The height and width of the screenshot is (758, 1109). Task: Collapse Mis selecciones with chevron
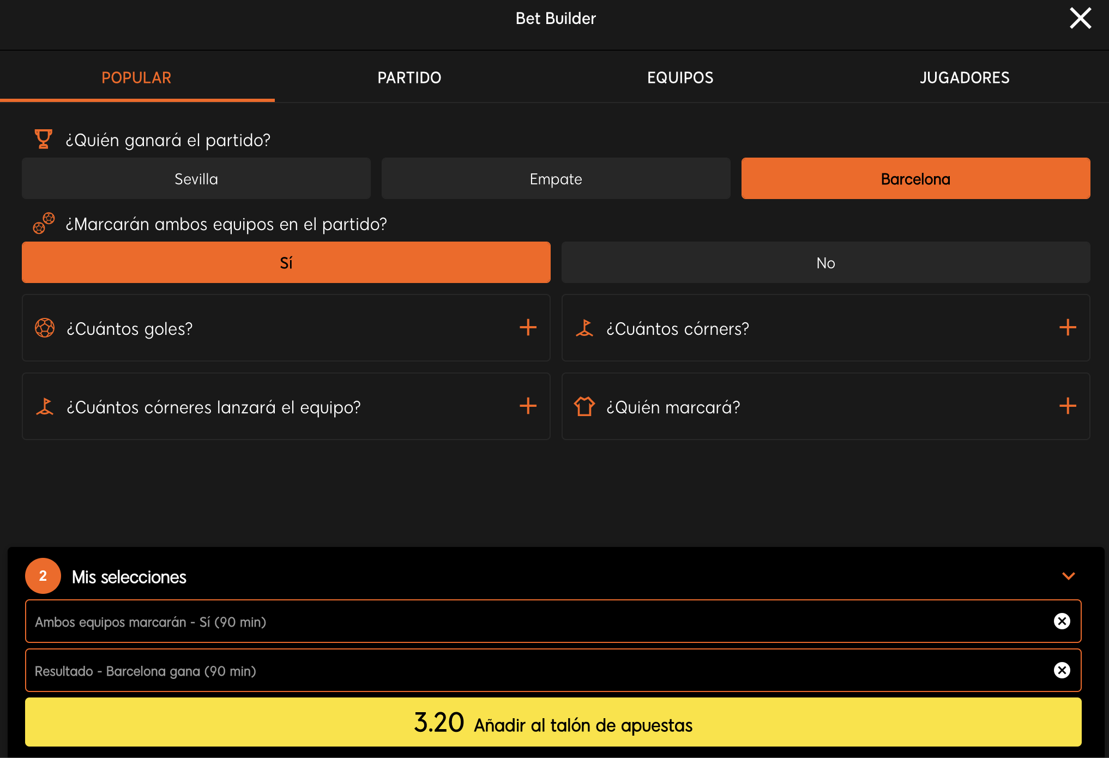(x=1069, y=576)
